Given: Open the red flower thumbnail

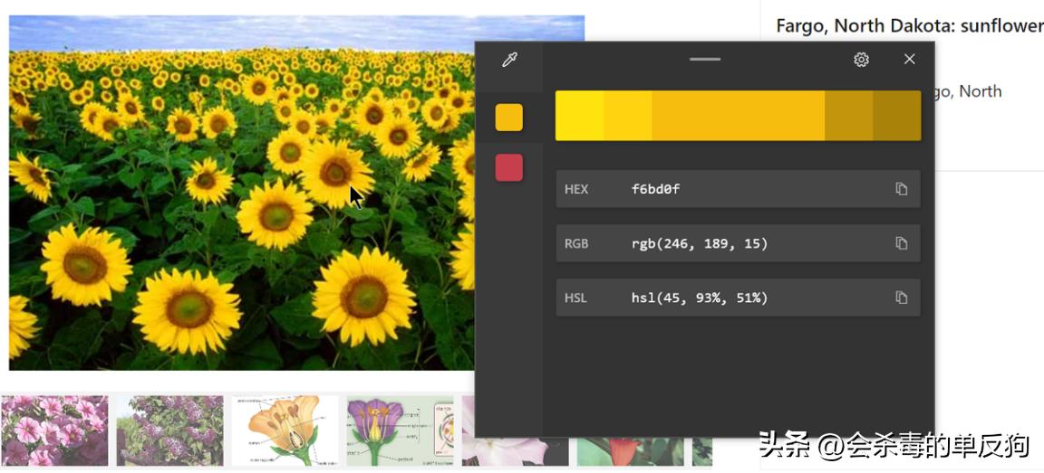Looking at the screenshot, I should tap(630, 451).
